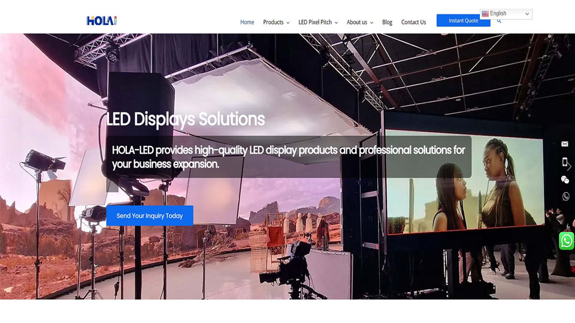Open the About us menu

pyautogui.click(x=357, y=22)
